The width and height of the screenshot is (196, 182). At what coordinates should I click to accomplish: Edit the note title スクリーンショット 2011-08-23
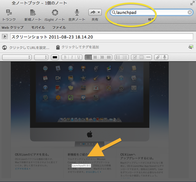tap(102, 37)
